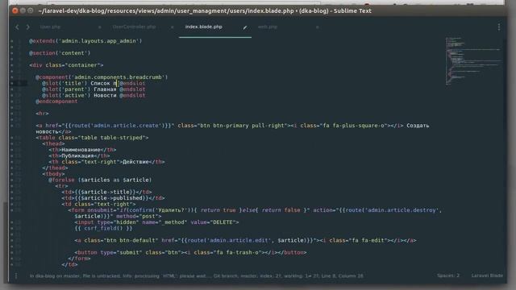Click the Spaces: 2 indentation setting
The width and height of the screenshot is (516, 290).
tap(448, 275)
